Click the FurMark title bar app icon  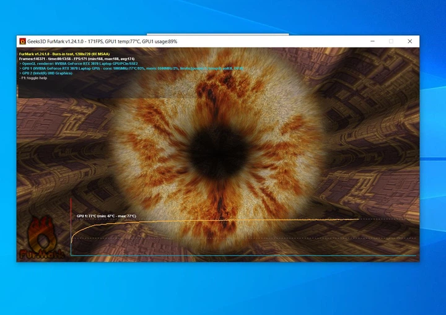[x=22, y=41]
